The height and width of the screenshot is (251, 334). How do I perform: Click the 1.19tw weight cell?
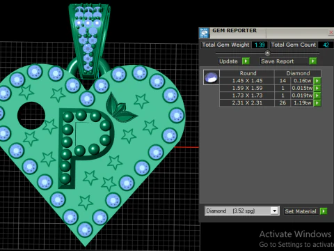click(x=302, y=103)
